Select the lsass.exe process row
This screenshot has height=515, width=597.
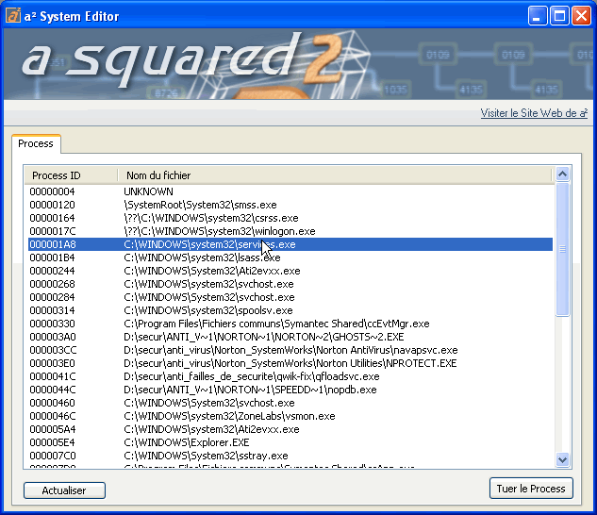click(x=290, y=257)
